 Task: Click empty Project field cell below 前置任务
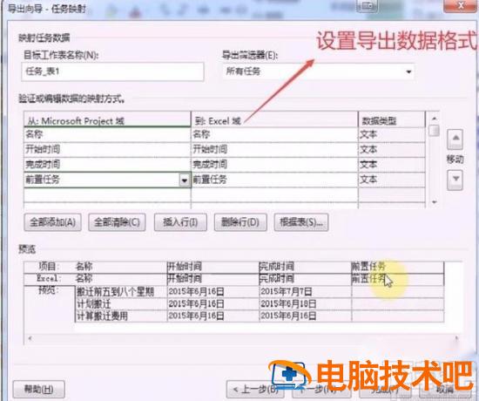coord(107,194)
